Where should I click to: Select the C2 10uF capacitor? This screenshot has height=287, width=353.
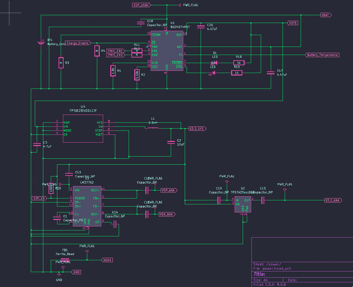pyautogui.click(x=171, y=142)
